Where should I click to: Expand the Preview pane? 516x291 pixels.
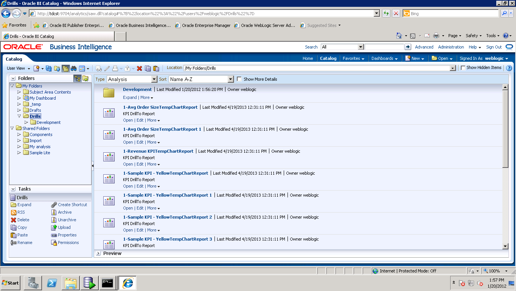tap(98, 253)
